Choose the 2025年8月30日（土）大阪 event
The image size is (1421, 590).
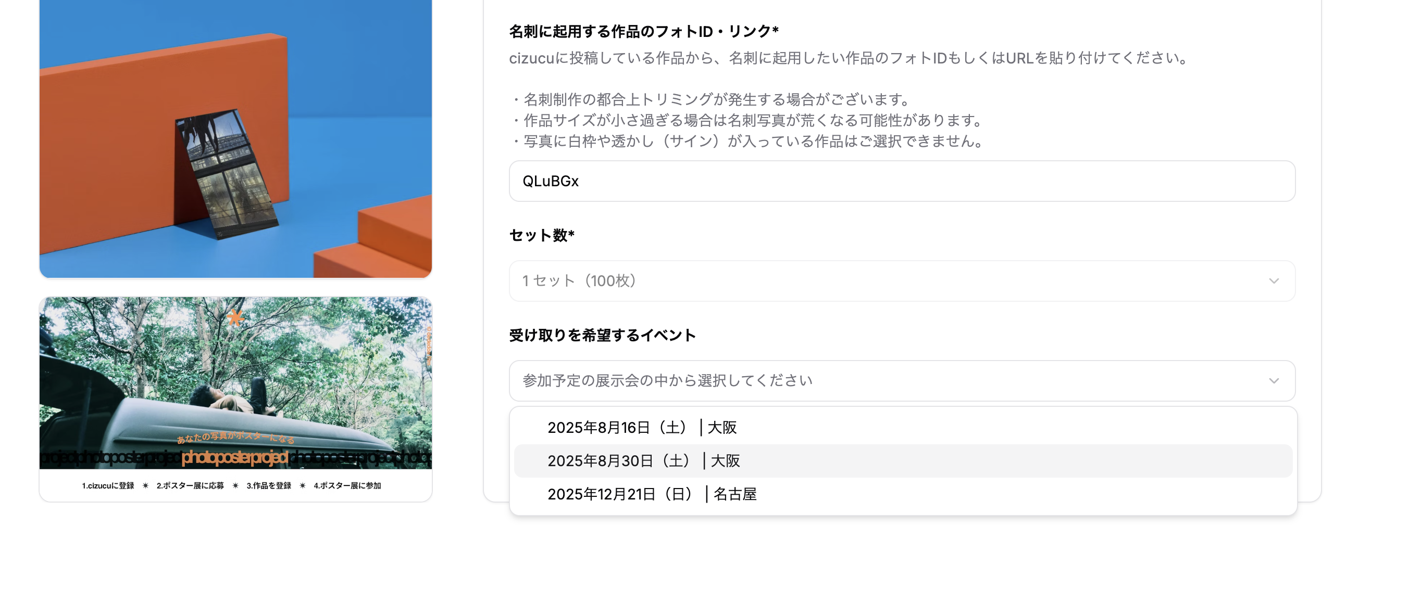[644, 460]
